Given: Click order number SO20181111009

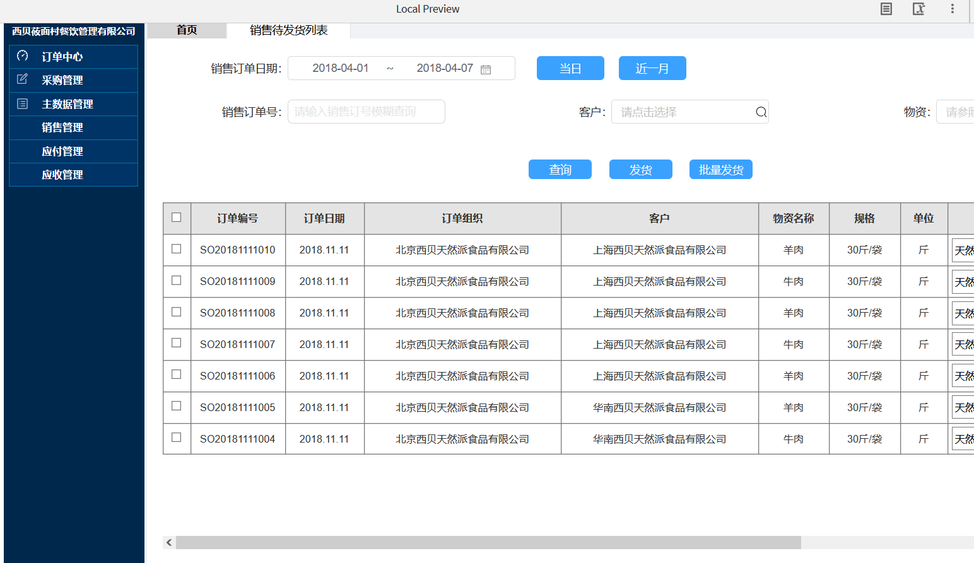Looking at the screenshot, I should 238,281.
